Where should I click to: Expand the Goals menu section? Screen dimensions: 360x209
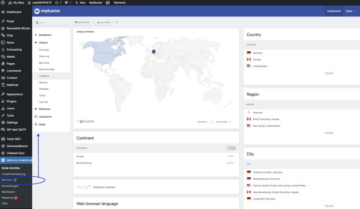(42, 125)
